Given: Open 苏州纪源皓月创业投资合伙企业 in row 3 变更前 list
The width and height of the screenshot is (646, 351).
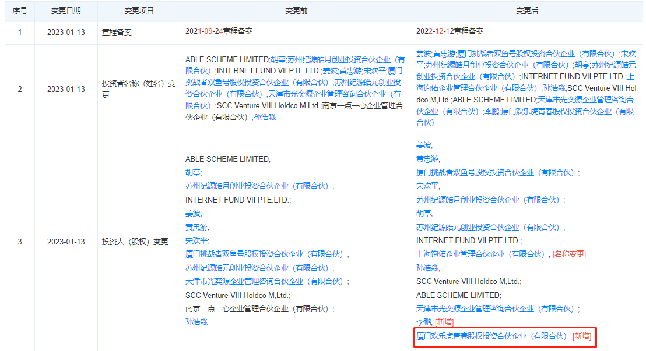Looking at the screenshot, I should click(x=257, y=186).
